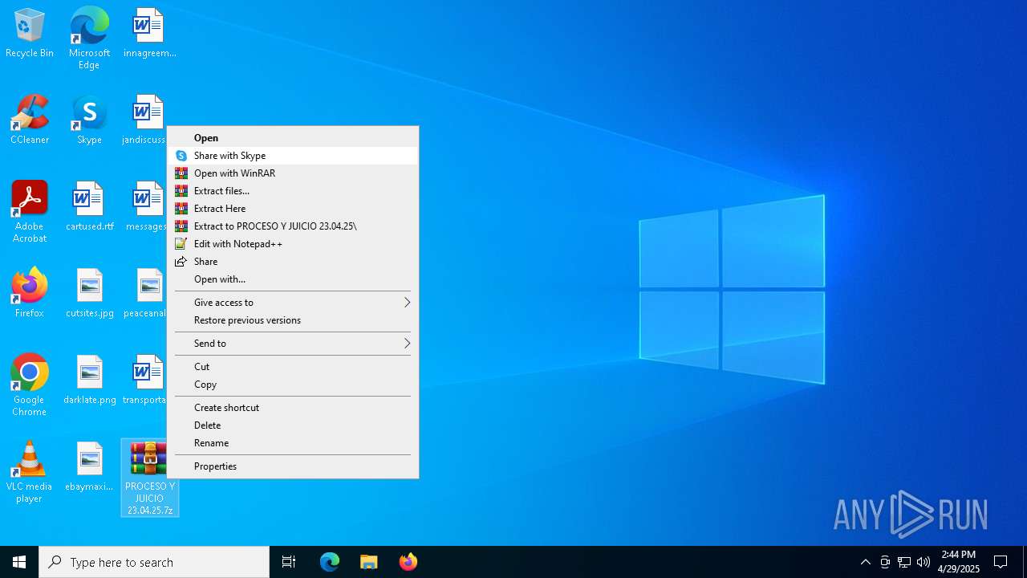Select the ebaymaxi... image file icon
The height and width of the screenshot is (578, 1027).
click(x=89, y=467)
